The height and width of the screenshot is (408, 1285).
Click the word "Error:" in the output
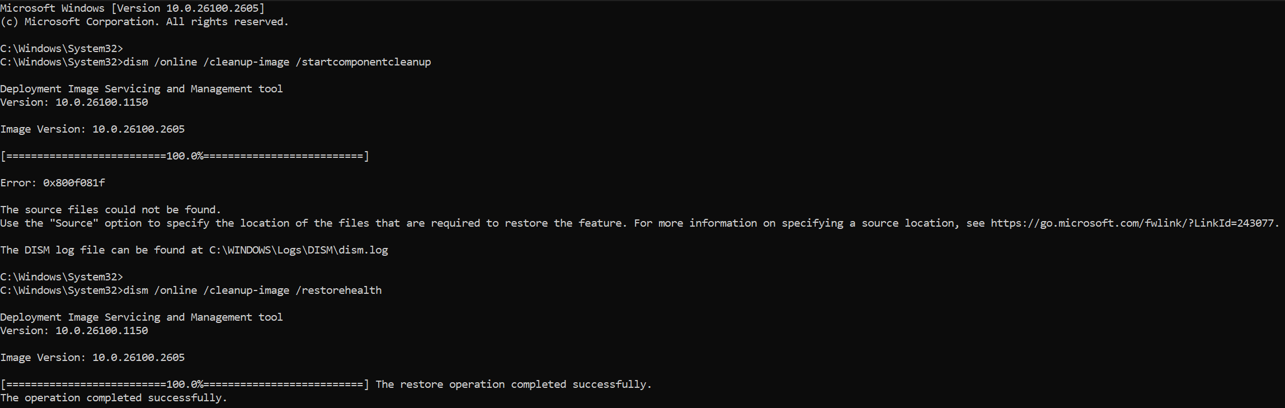(18, 183)
